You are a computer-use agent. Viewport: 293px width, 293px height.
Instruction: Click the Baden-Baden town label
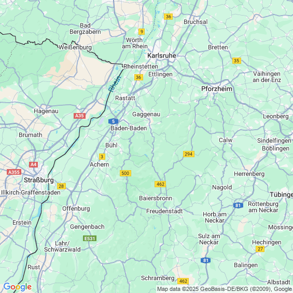129,128
